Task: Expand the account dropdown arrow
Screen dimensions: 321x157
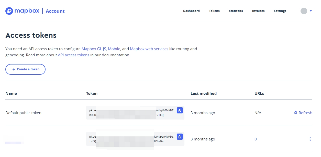Action: [x=311, y=11]
